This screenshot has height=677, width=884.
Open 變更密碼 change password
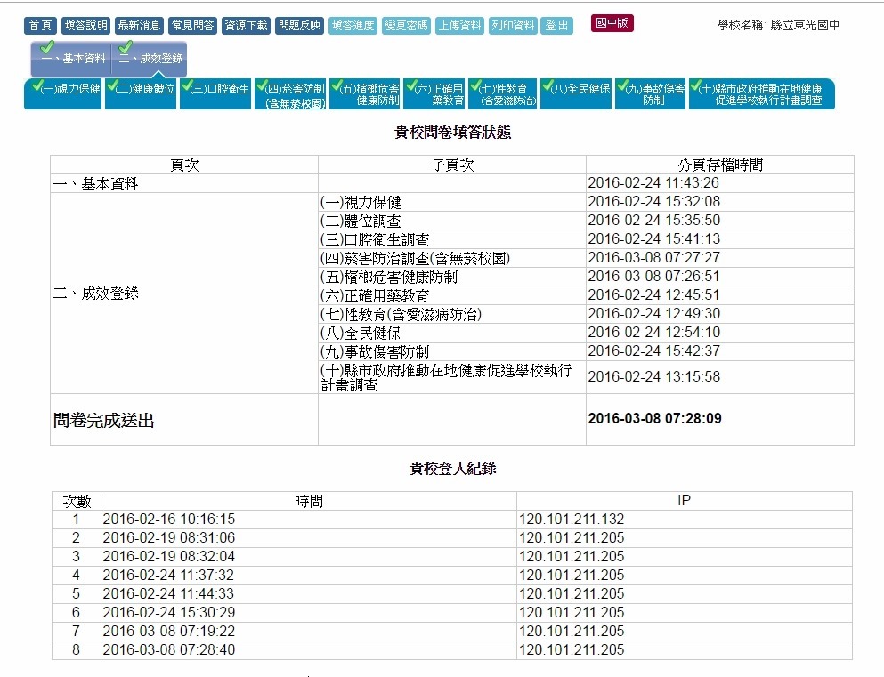407,26
